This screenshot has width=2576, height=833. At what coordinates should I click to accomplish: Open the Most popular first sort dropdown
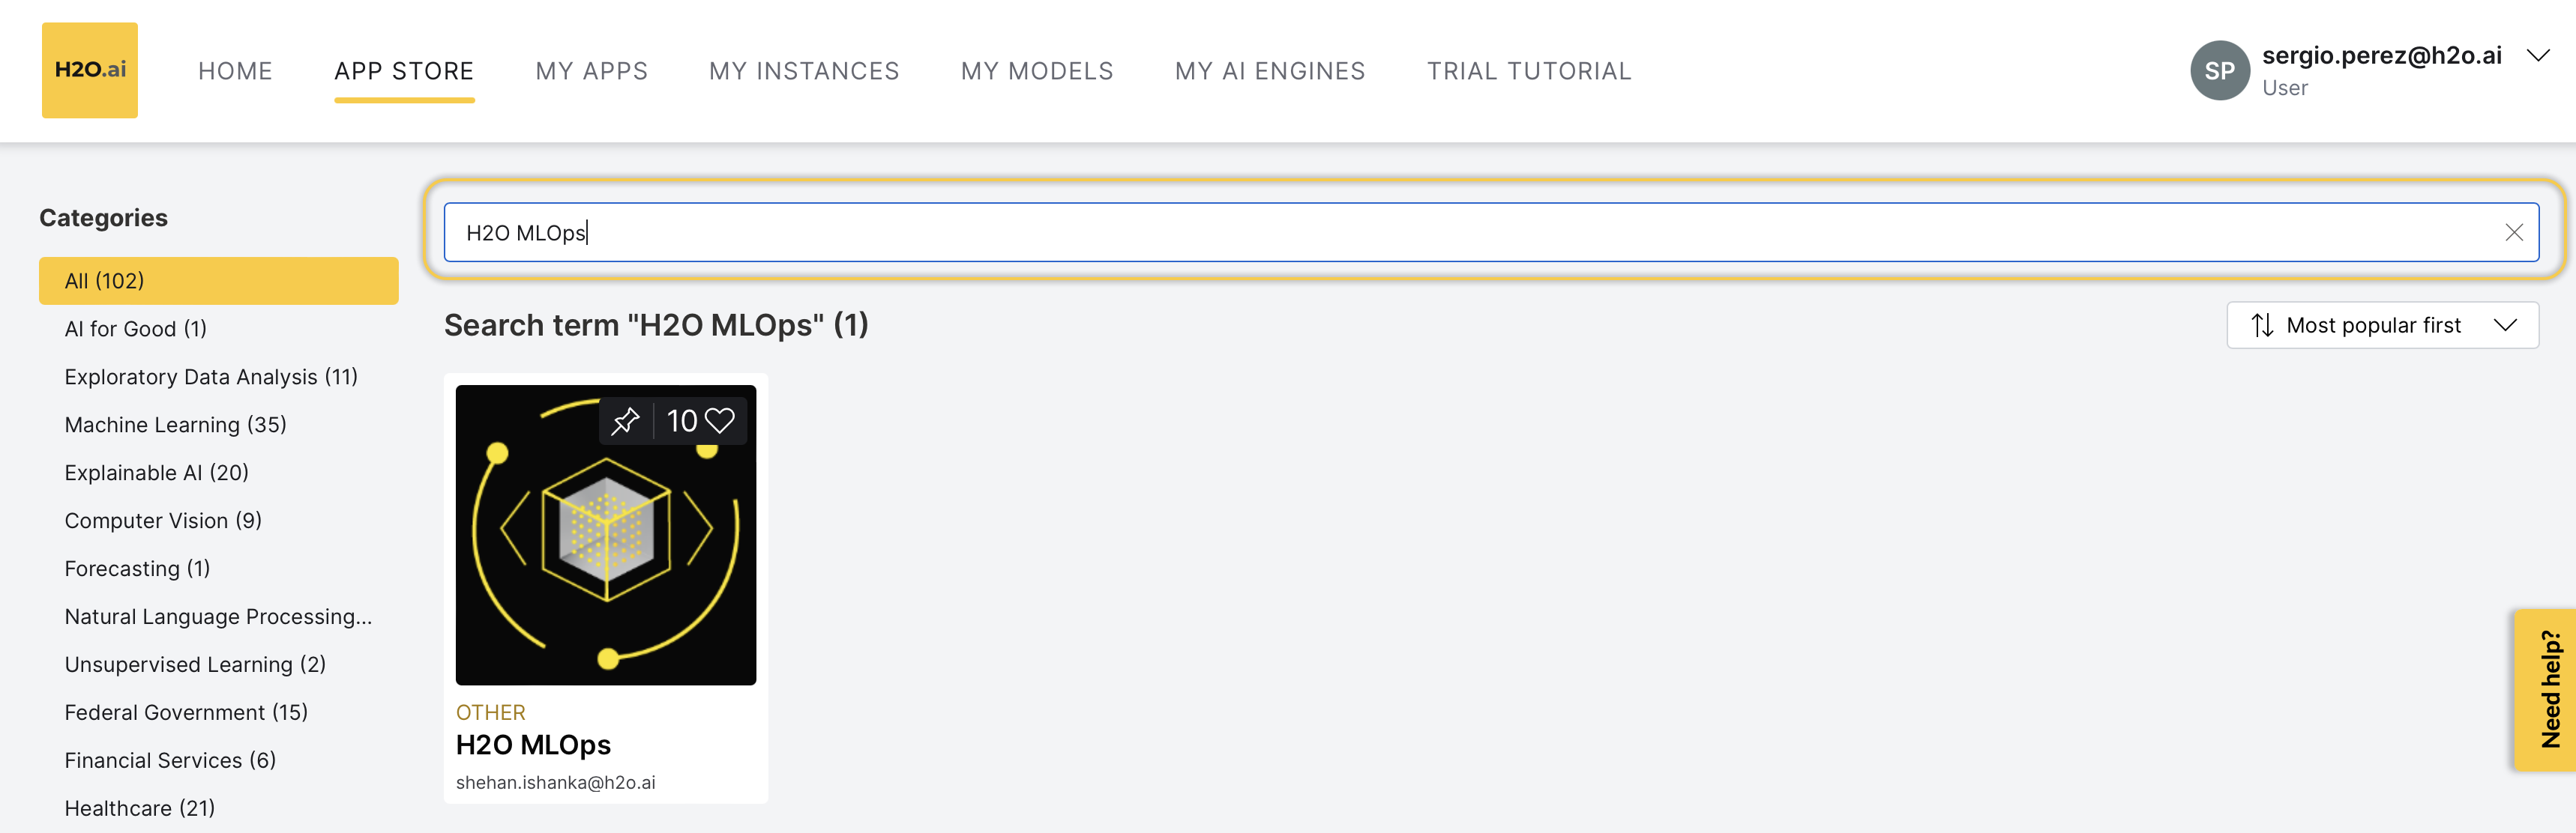tap(2382, 326)
